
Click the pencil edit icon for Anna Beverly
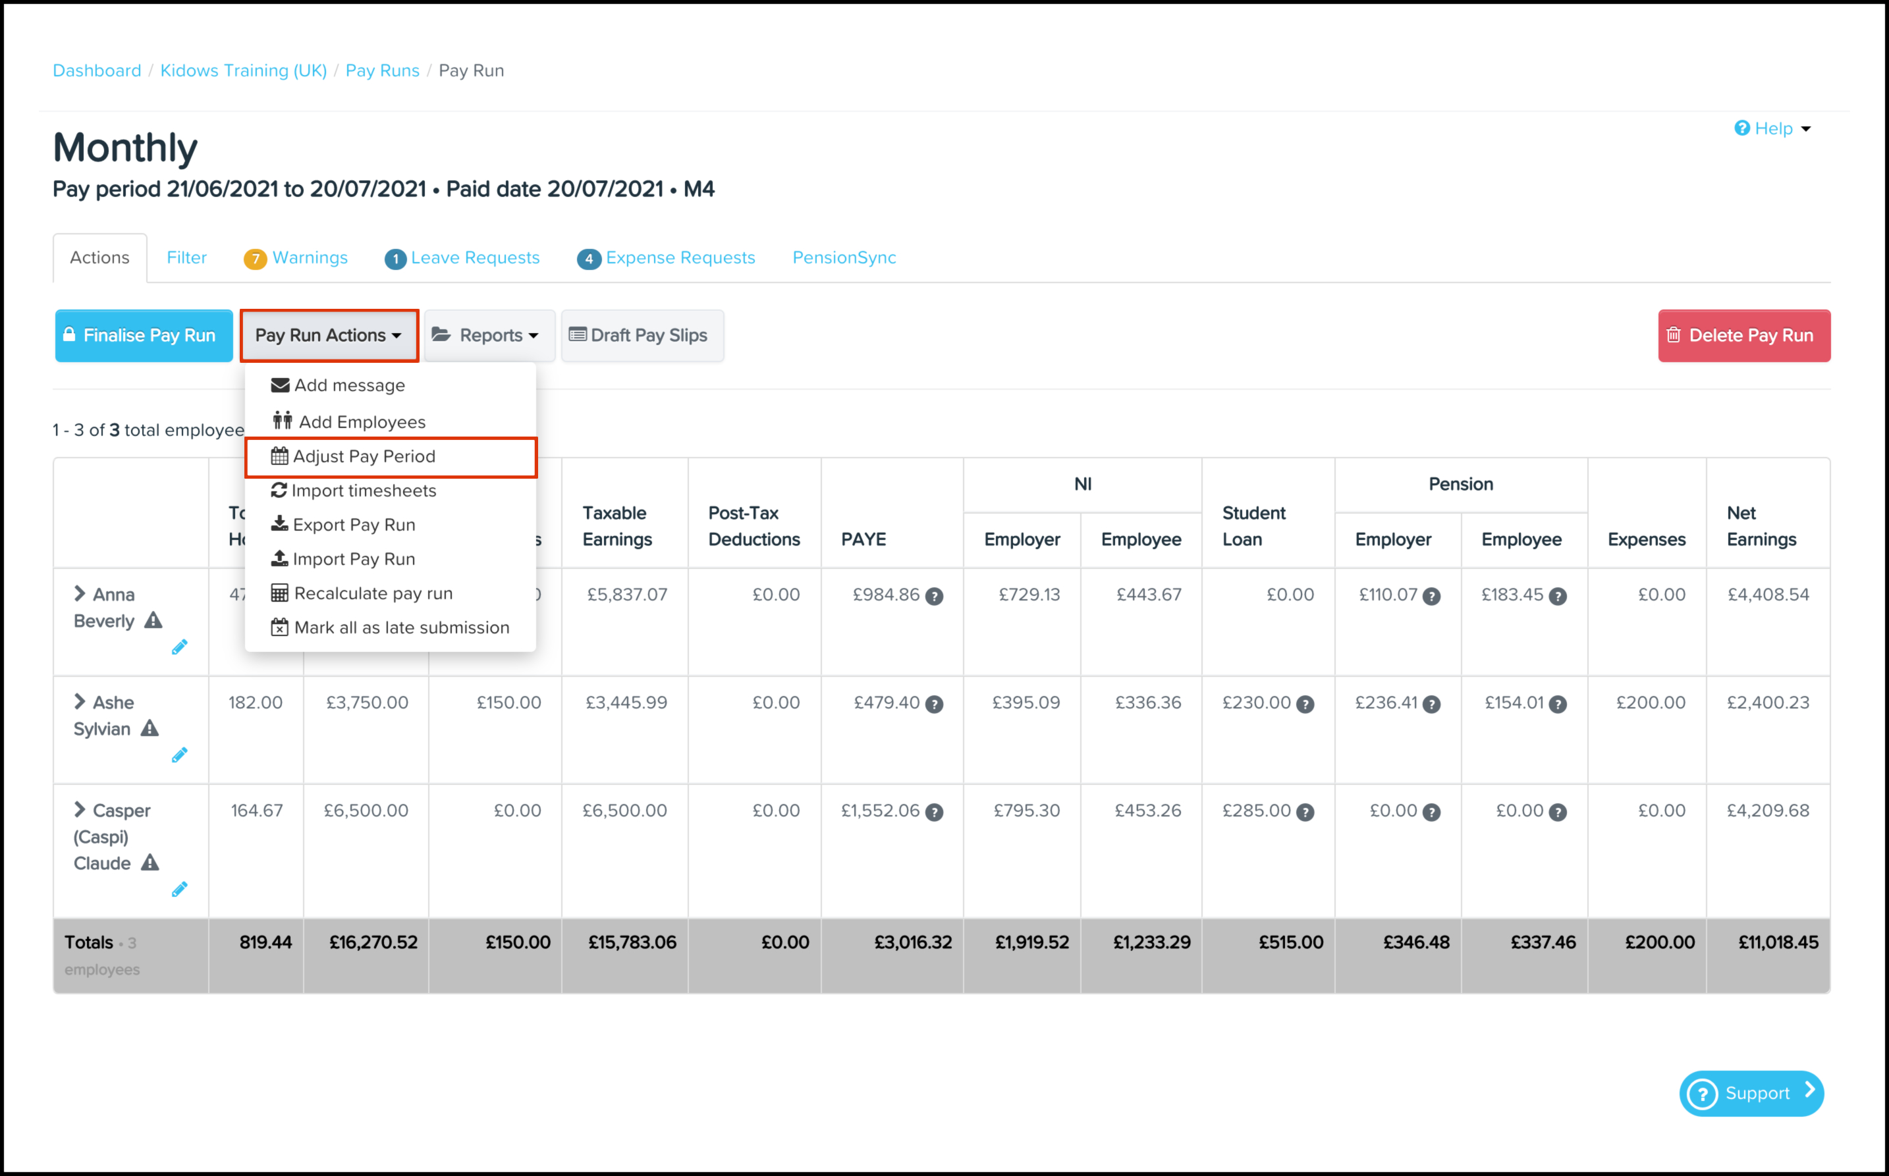tap(180, 647)
